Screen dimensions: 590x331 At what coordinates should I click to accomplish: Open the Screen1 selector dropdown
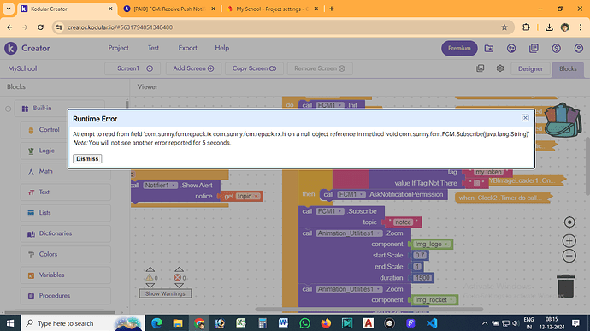pos(133,68)
